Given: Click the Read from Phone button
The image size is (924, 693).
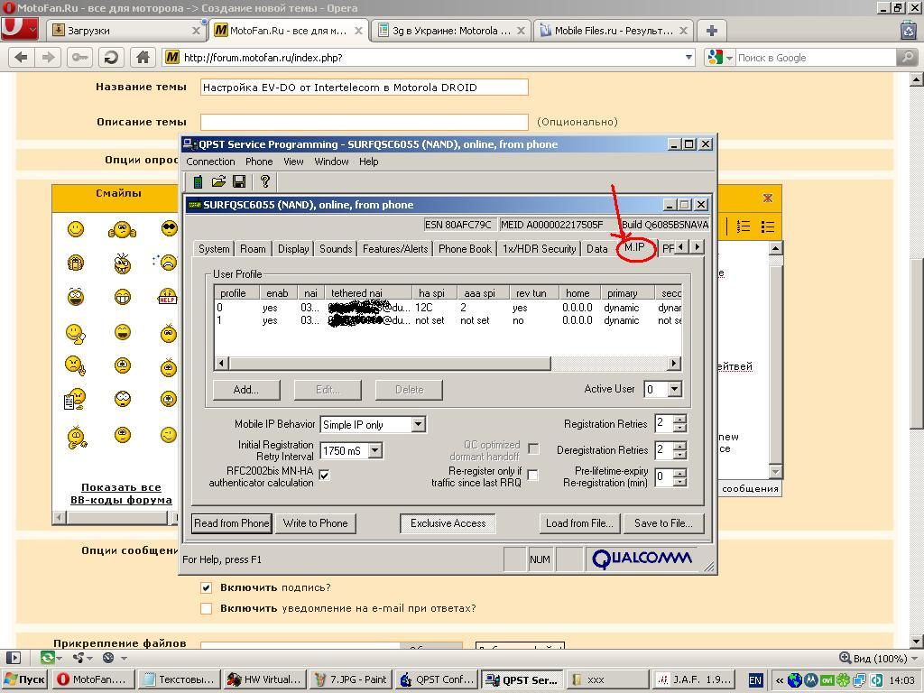Looking at the screenshot, I should [232, 523].
